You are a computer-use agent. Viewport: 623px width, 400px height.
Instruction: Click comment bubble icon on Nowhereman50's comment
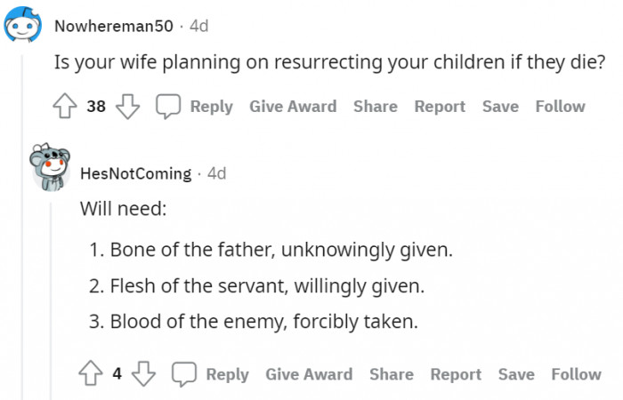(x=169, y=107)
